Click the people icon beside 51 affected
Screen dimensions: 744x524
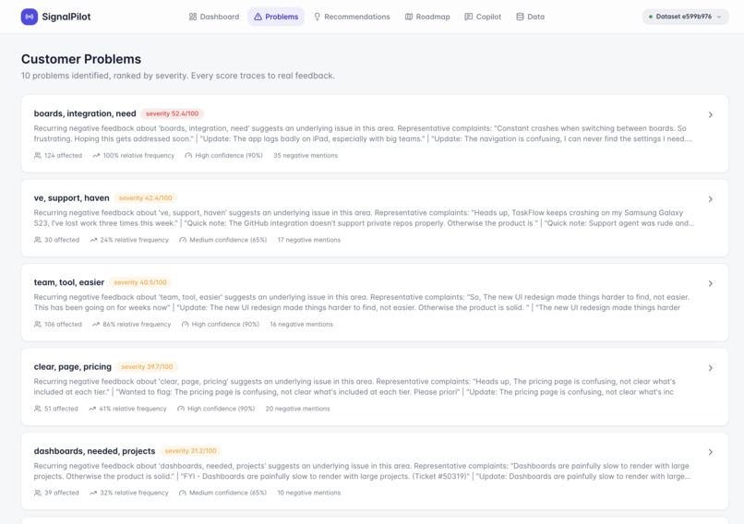38,409
